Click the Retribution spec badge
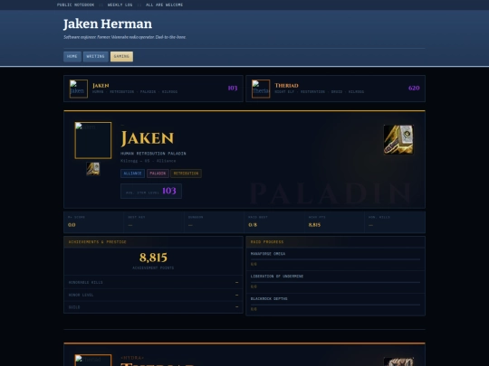489x366 pixels. 187,174
